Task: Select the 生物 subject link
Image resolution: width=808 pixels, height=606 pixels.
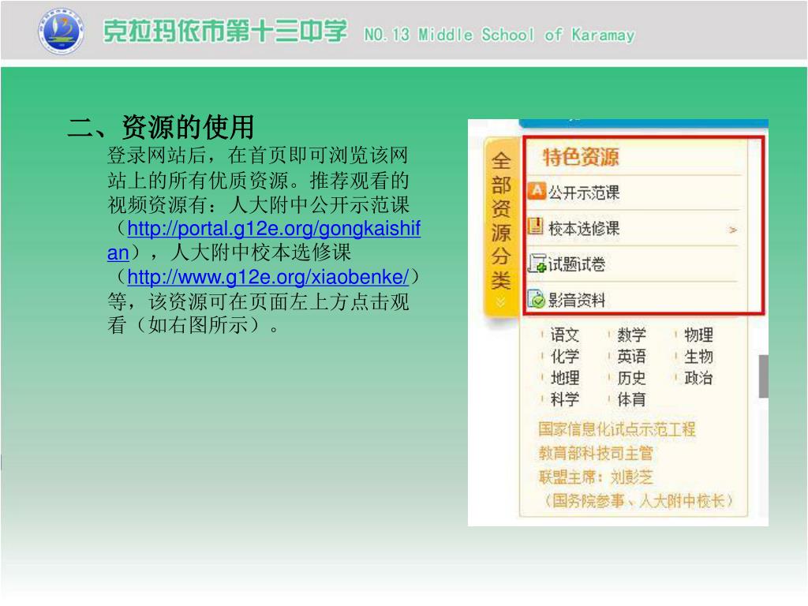Action: pyautogui.click(x=698, y=357)
